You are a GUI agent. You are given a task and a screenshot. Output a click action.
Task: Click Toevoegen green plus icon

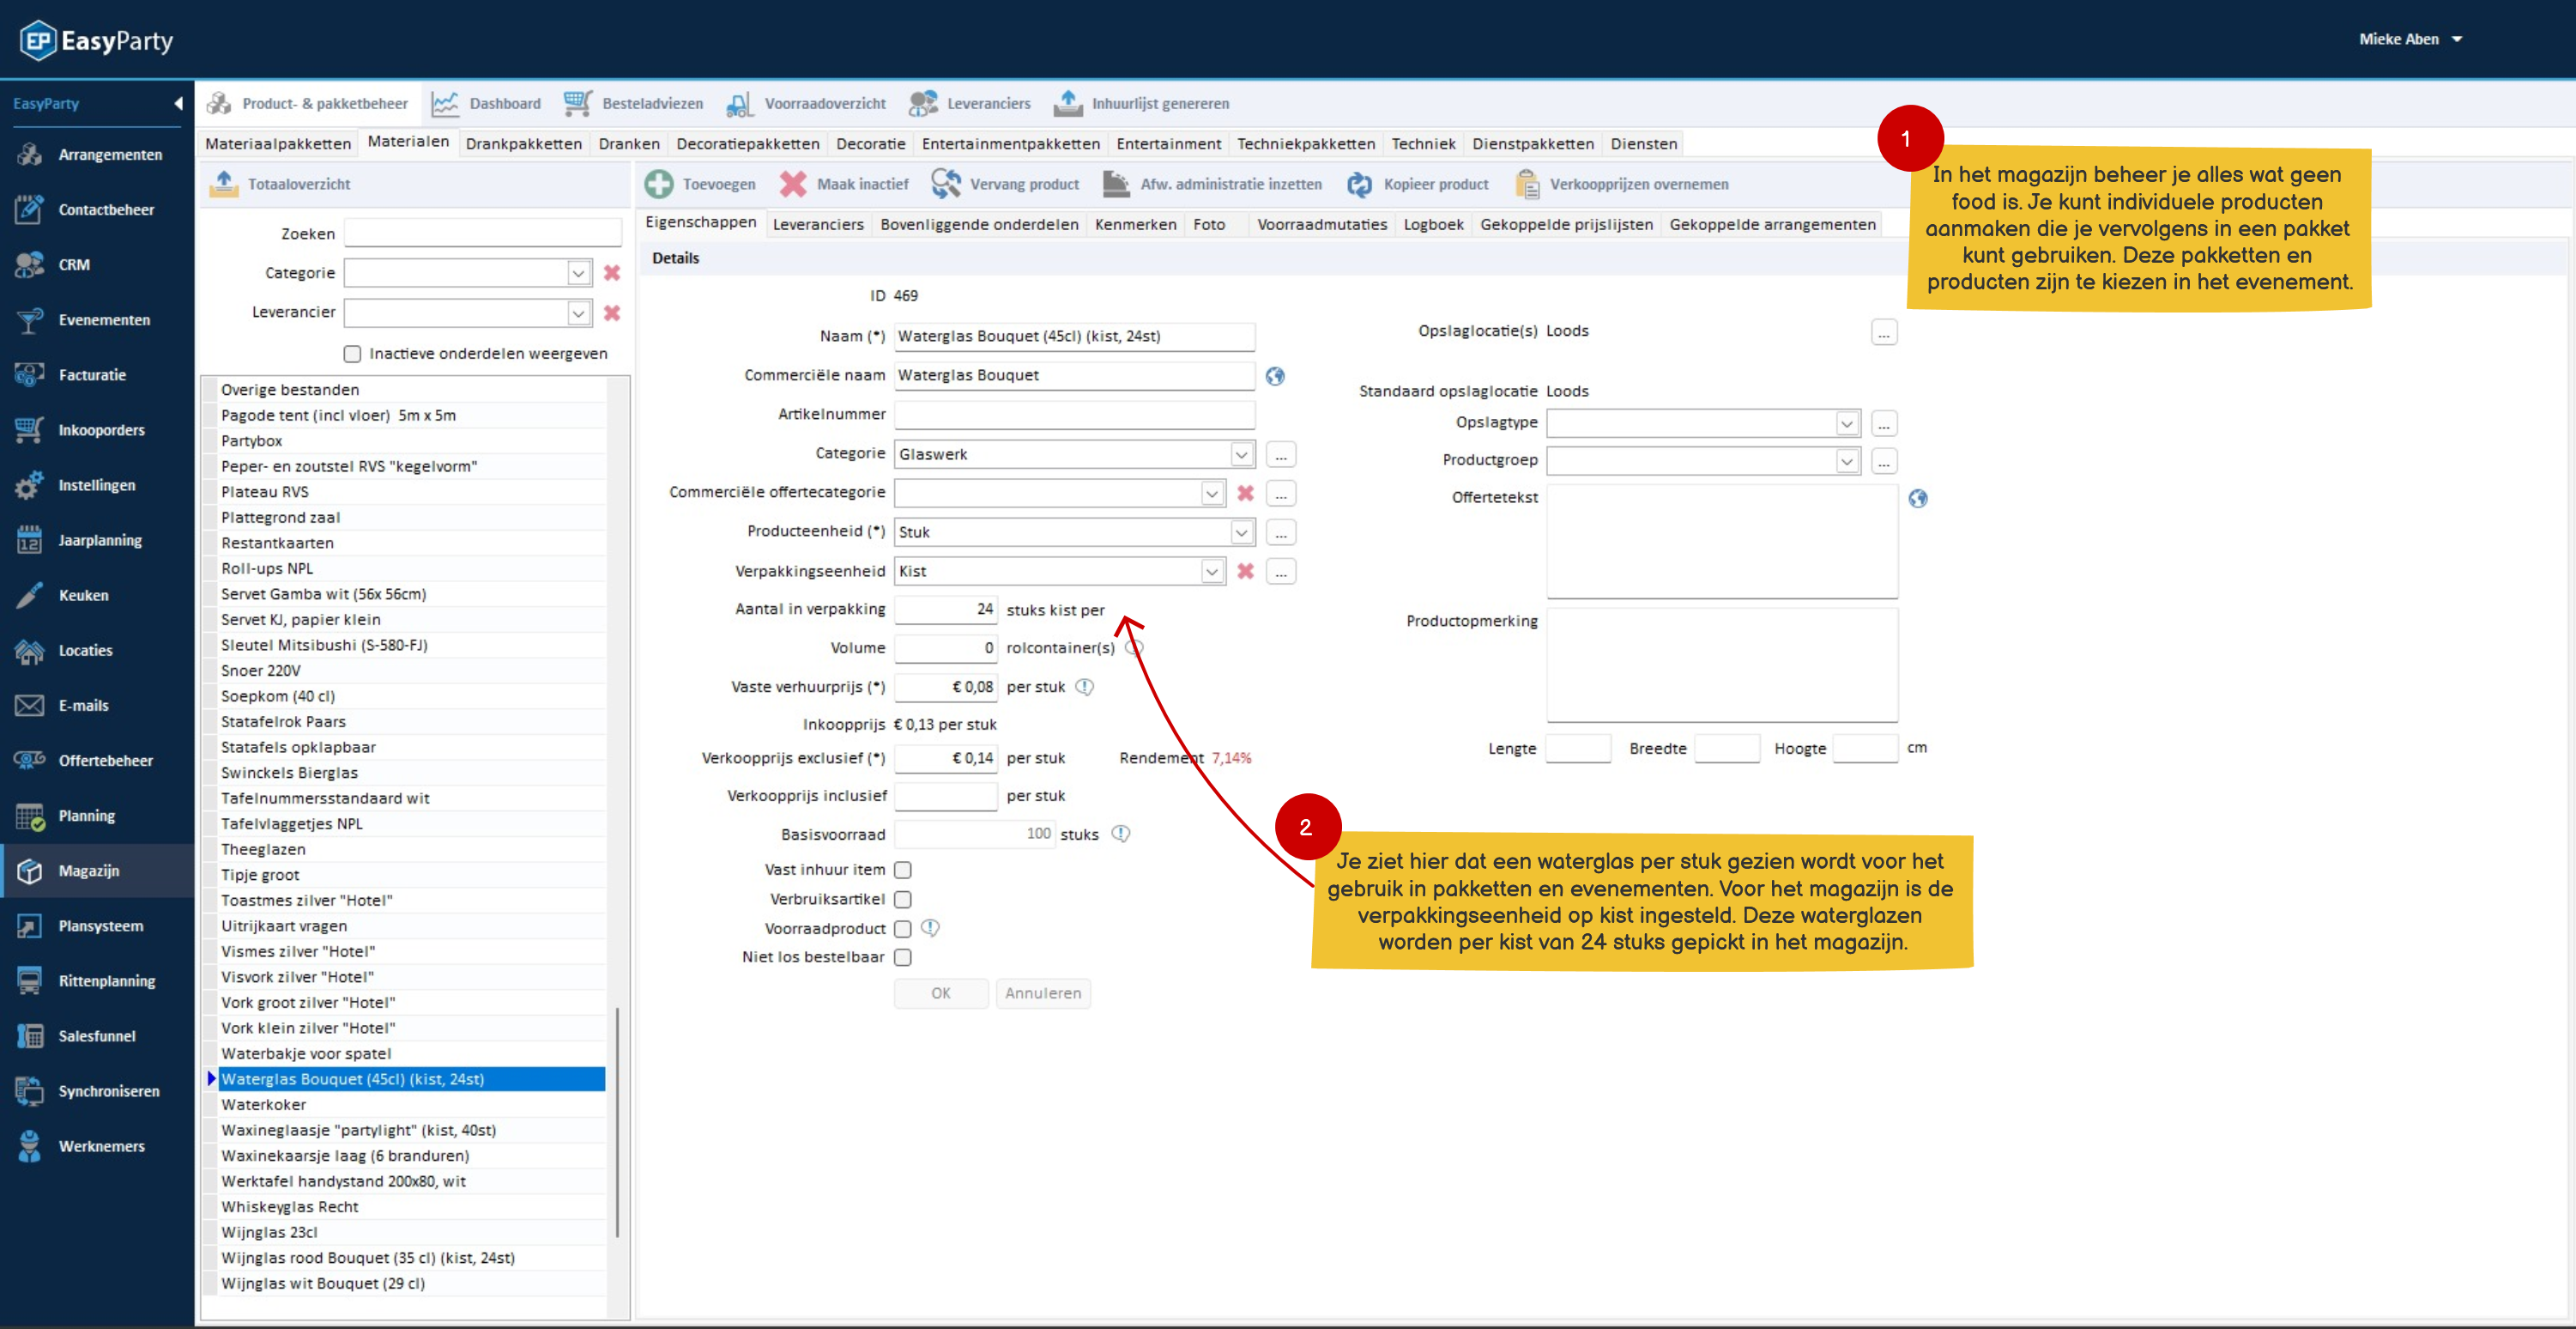[659, 184]
